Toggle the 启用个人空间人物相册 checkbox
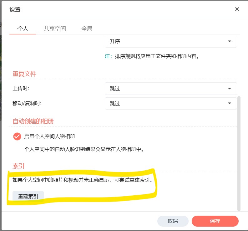 [17, 136]
